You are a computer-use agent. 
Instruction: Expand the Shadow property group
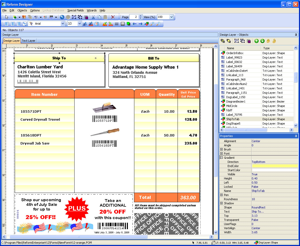pyautogui.click(x=221, y=203)
